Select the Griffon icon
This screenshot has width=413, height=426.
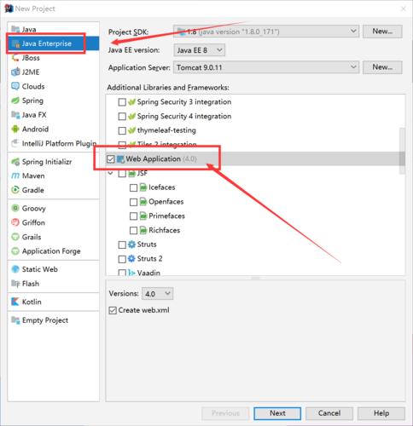(x=15, y=222)
